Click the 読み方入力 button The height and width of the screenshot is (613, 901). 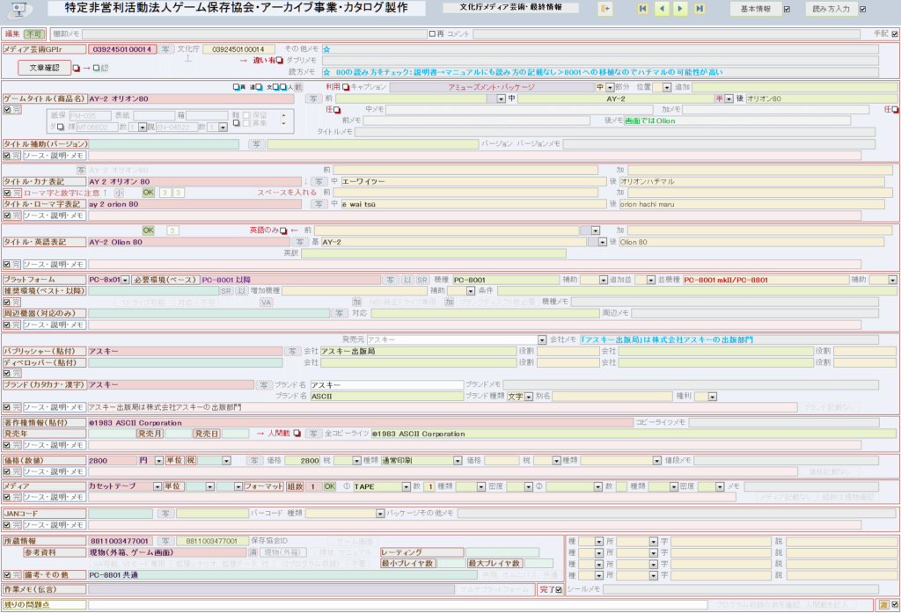tap(831, 9)
